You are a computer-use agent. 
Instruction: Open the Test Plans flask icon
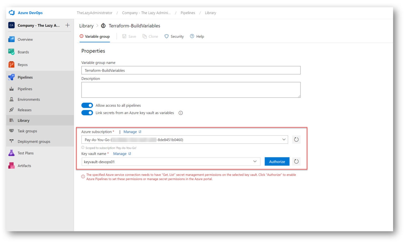pos(11,153)
